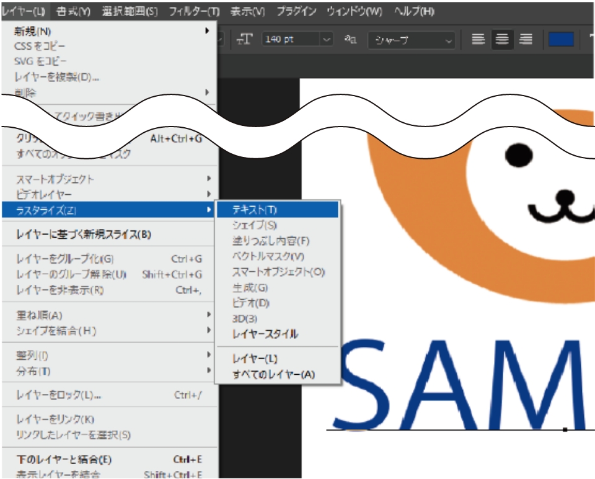Click the left align text icon
Screen dimensions: 595x479
[478, 39]
